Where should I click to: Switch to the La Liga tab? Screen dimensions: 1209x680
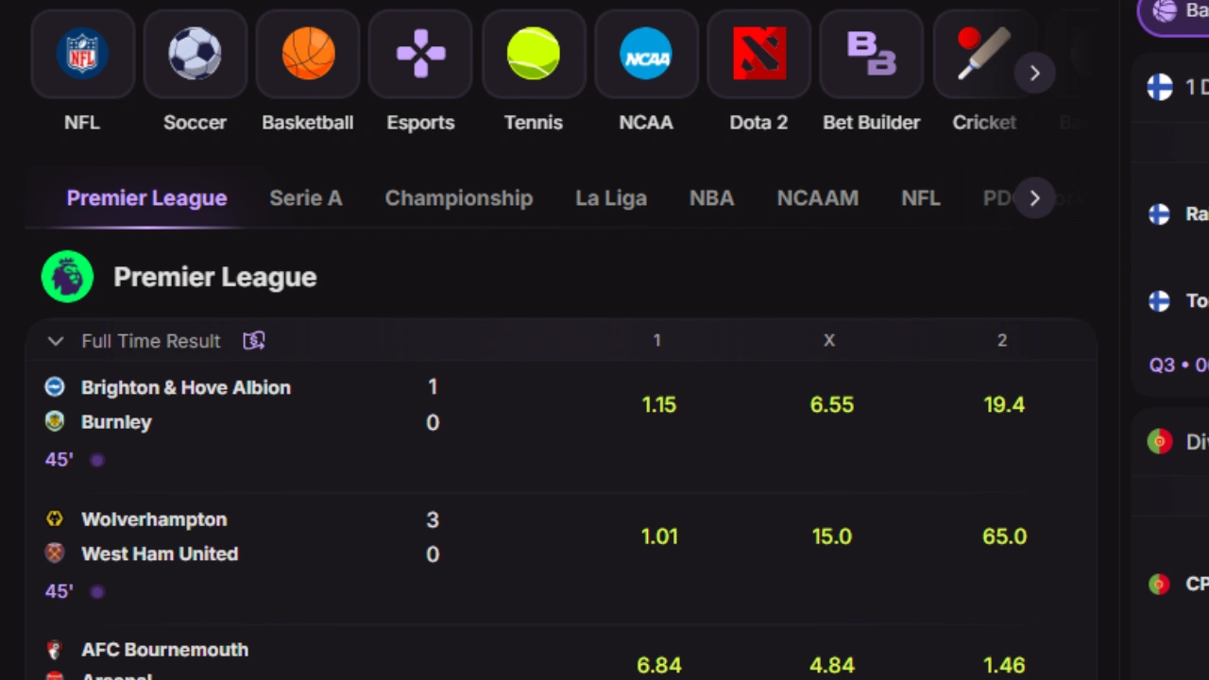(611, 198)
